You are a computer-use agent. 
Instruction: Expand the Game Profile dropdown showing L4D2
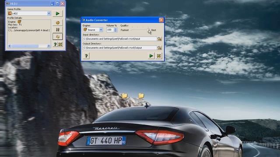(x=49, y=14)
